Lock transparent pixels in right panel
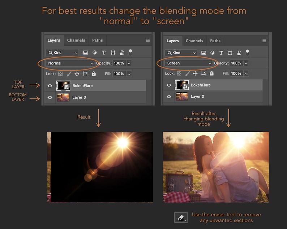This screenshot has height=229, width=287. 179,74
